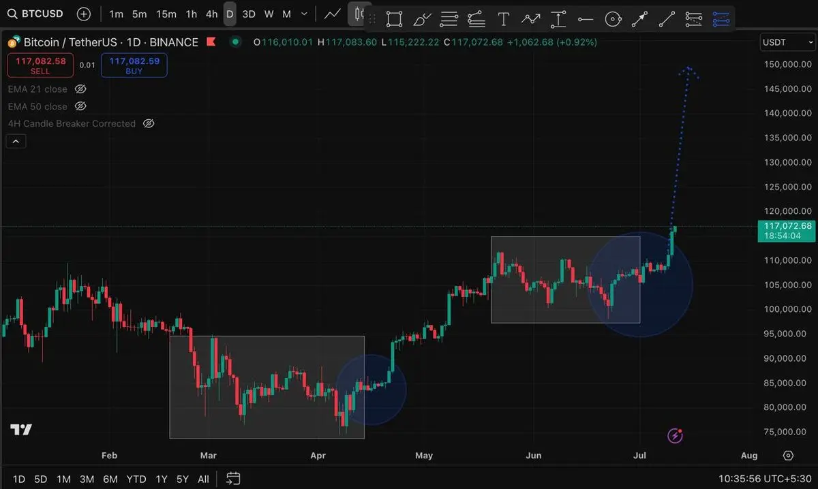
Task: Open chart settings gear icon
Action: coord(789,456)
